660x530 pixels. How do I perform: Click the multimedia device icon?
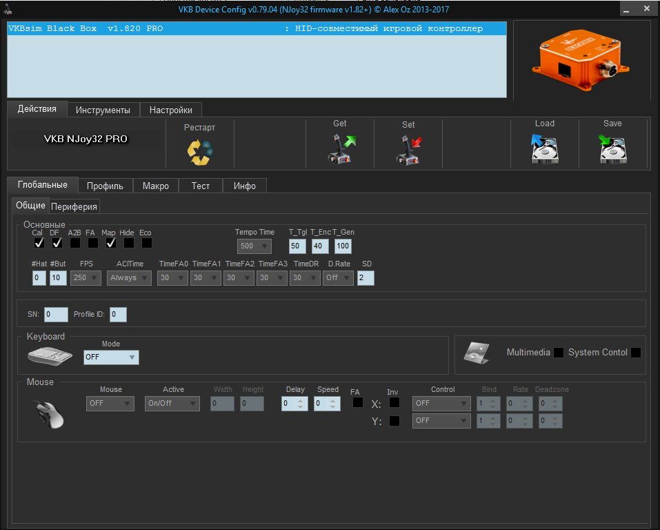[477, 353]
